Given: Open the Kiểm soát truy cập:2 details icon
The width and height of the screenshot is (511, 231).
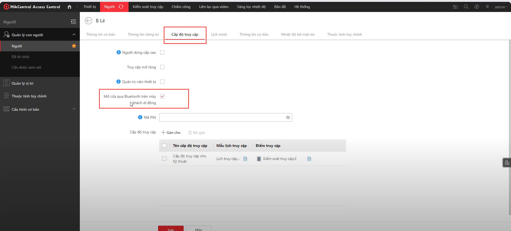Looking at the screenshot, I should pyautogui.click(x=309, y=159).
